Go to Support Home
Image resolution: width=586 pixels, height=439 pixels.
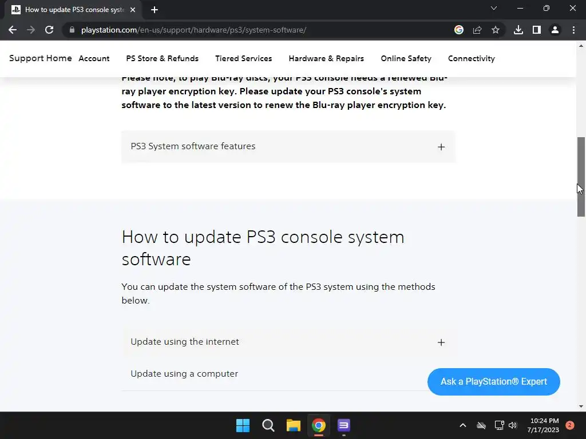point(41,58)
